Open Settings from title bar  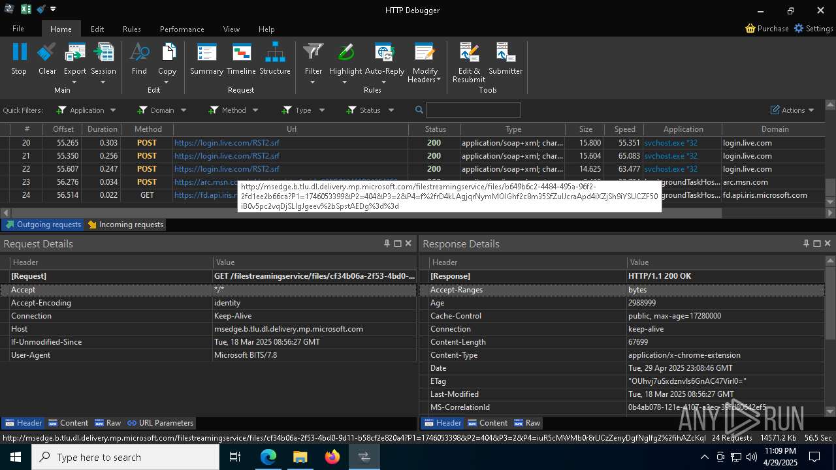(x=813, y=29)
